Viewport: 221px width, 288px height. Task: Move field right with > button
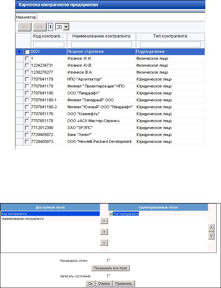[104, 221]
